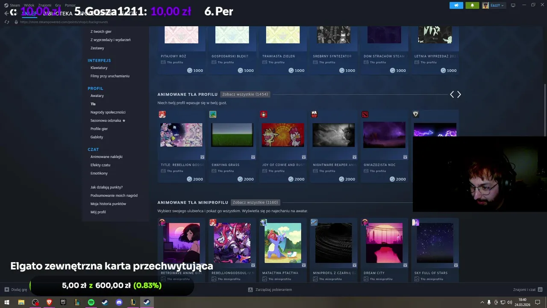Click Zobacz wszystkie (1454) button
The width and height of the screenshot is (547, 308).
tap(245, 94)
